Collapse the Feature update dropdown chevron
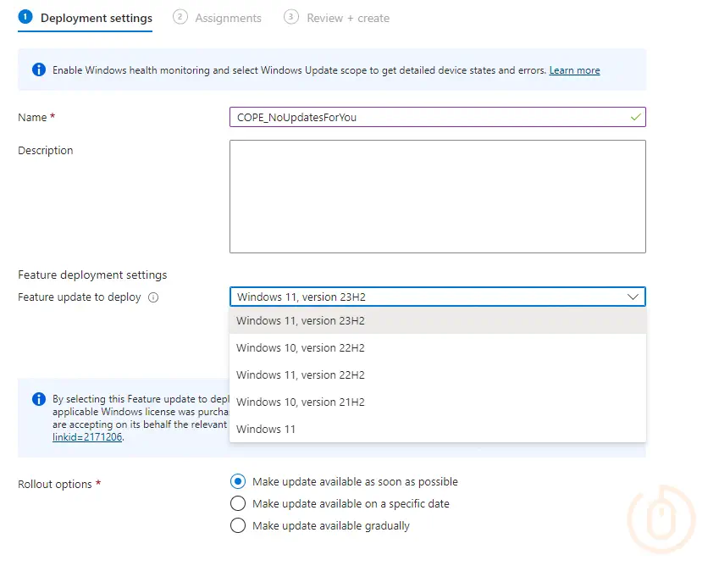The width and height of the screenshot is (719, 577). 633,297
